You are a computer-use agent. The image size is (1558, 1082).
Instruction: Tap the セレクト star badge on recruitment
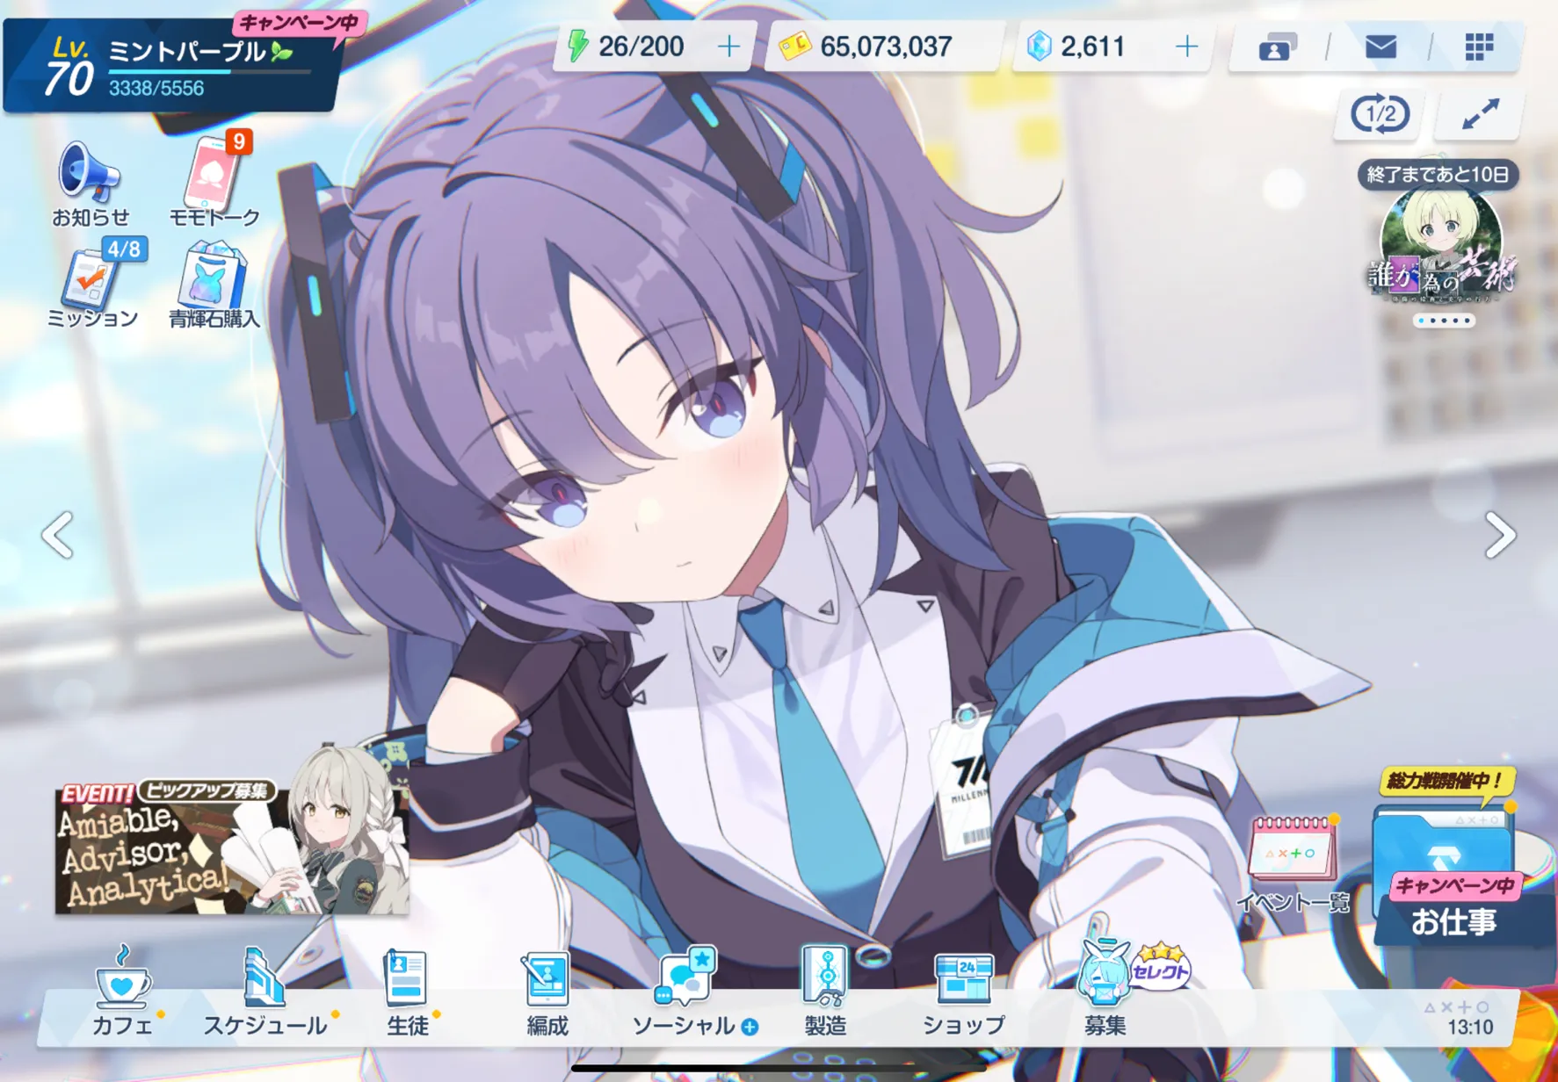point(1160,968)
